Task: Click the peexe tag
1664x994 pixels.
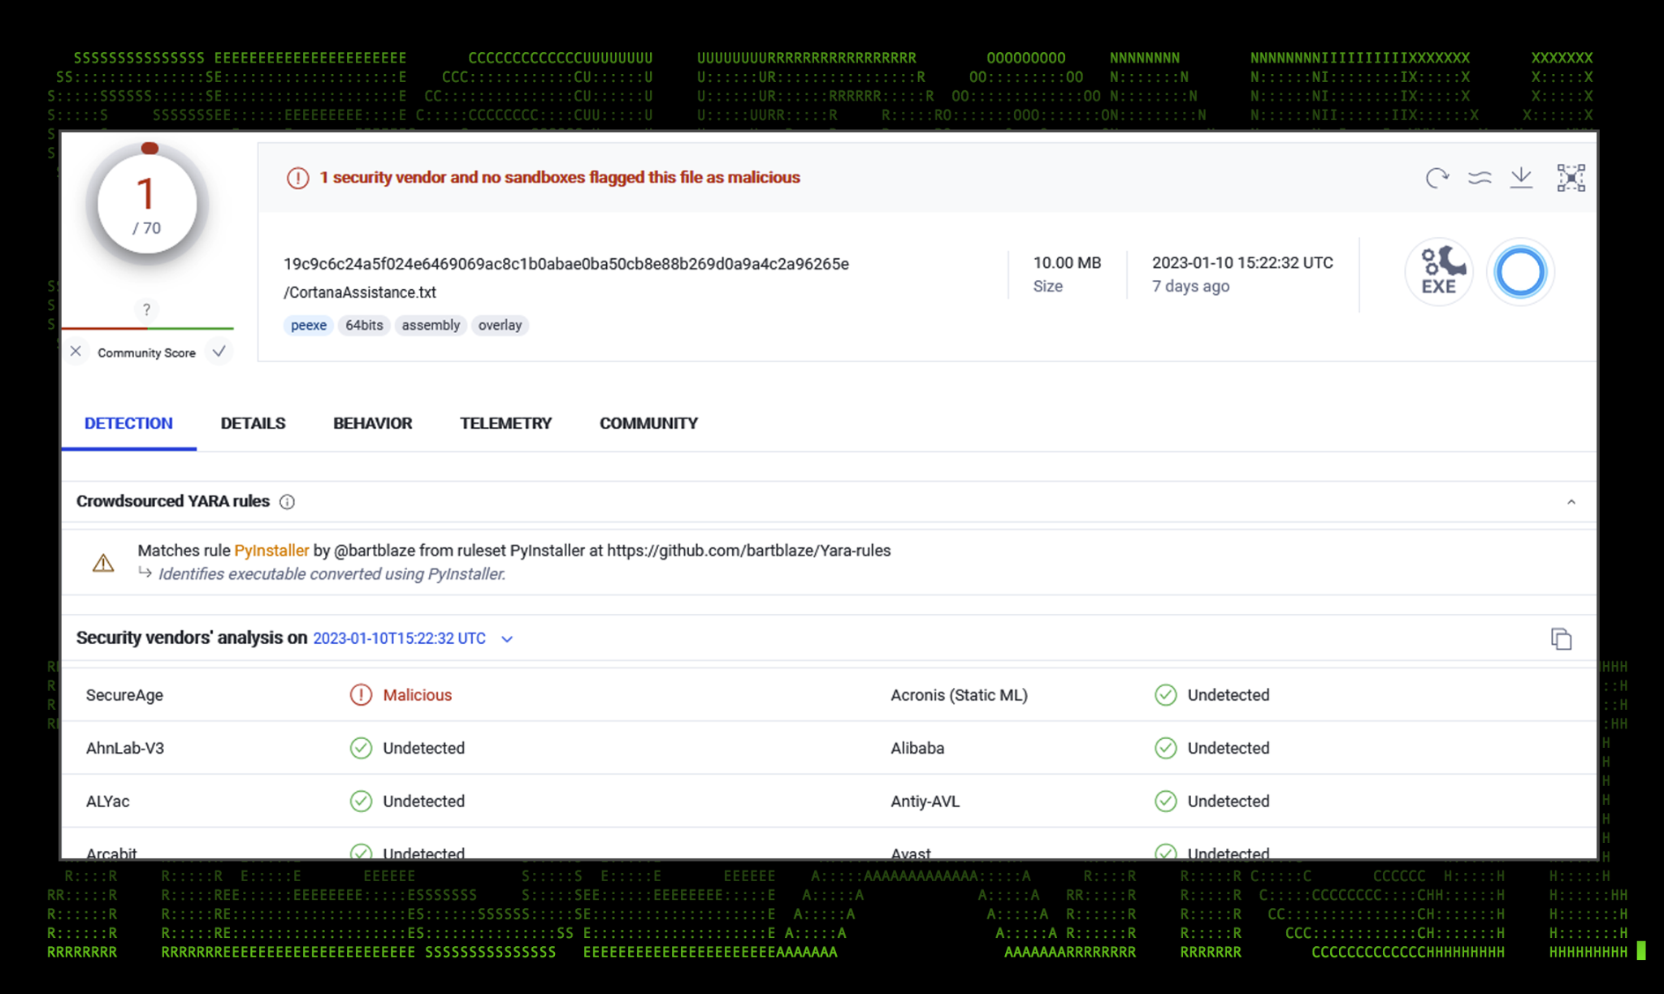Action: pos(308,325)
